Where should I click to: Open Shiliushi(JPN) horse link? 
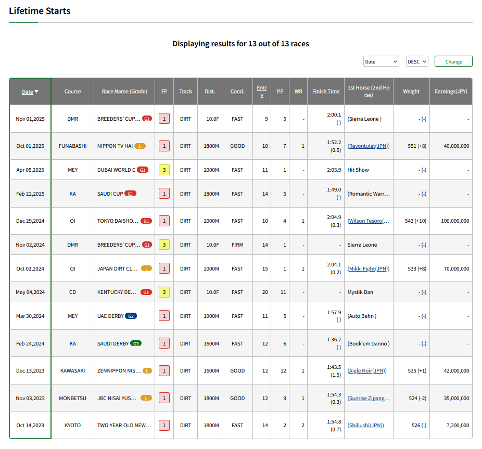(x=366, y=426)
